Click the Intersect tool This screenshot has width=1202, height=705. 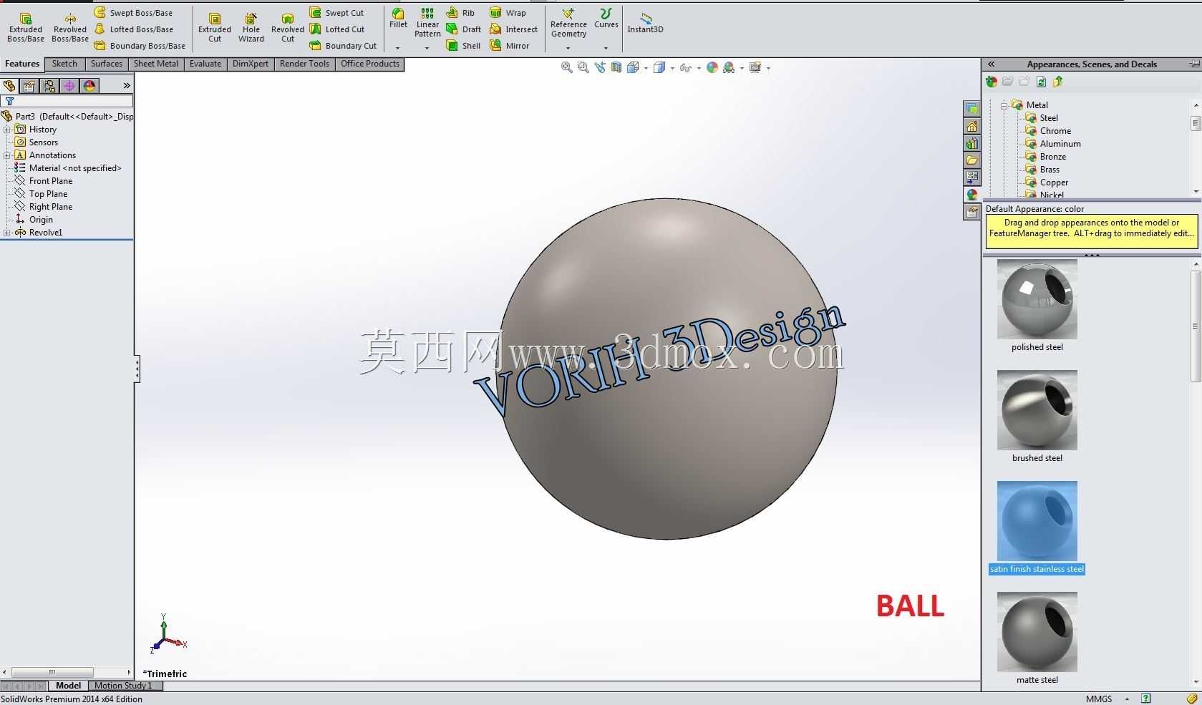tap(513, 29)
